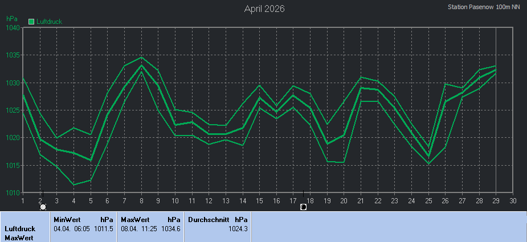
Task: Click the Luftdruck MaxWert row label
Action: tap(19, 233)
